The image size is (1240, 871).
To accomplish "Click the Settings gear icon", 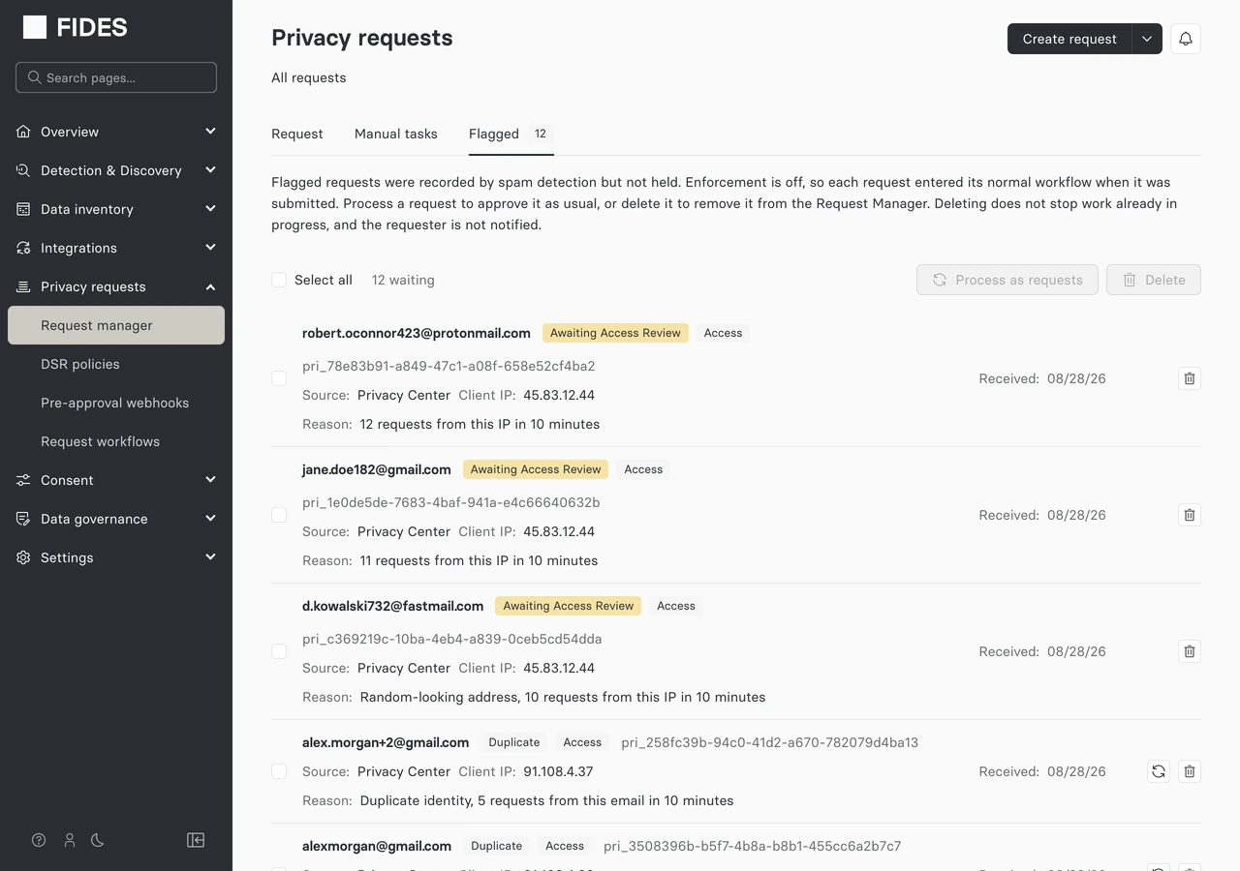I will 23,557.
